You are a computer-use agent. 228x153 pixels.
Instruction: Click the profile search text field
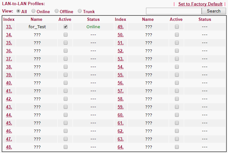(x=174, y=11)
